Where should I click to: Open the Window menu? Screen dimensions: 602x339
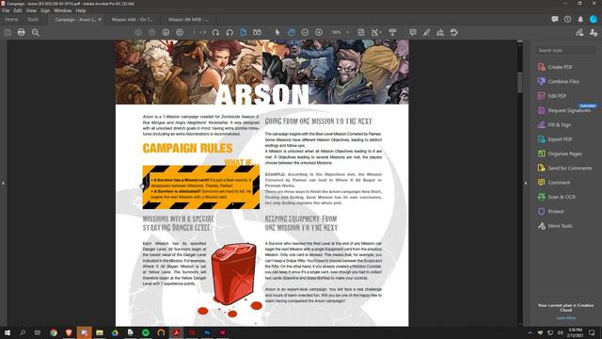pos(63,10)
